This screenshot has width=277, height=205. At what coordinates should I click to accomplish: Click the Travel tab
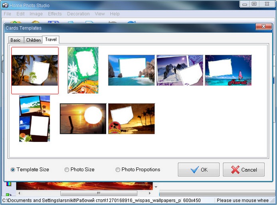(51, 40)
